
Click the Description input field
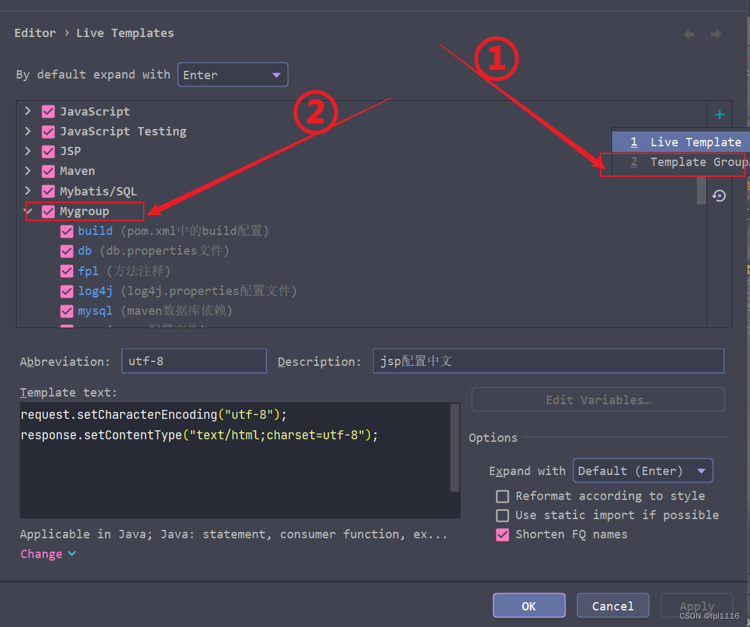click(549, 361)
